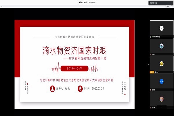The image size is (174, 116).
Task: Click the orange host badge label
Action: pos(152,72)
